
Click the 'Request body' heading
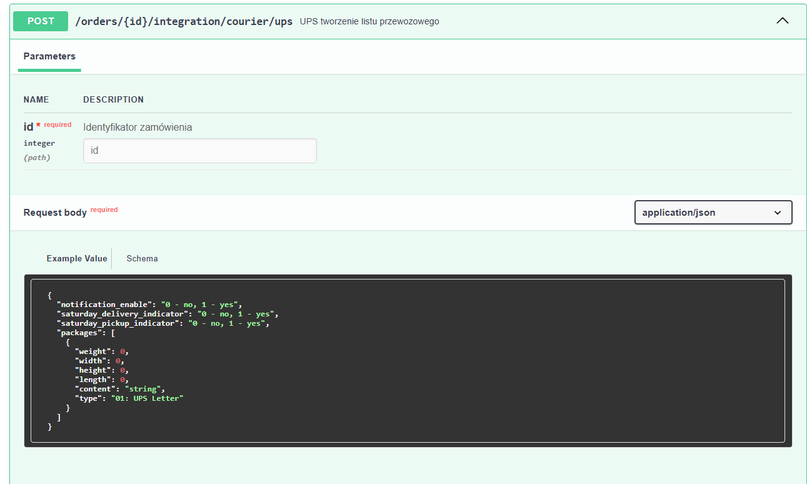pos(55,213)
